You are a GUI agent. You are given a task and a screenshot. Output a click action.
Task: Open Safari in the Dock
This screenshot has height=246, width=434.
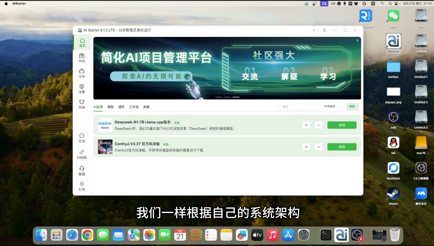pyautogui.click(x=72, y=235)
